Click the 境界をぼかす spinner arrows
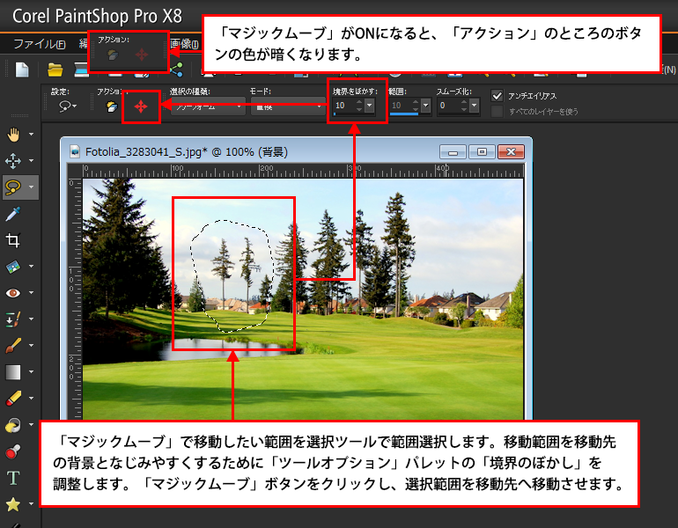The height and width of the screenshot is (528, 678). pos(359,106)
